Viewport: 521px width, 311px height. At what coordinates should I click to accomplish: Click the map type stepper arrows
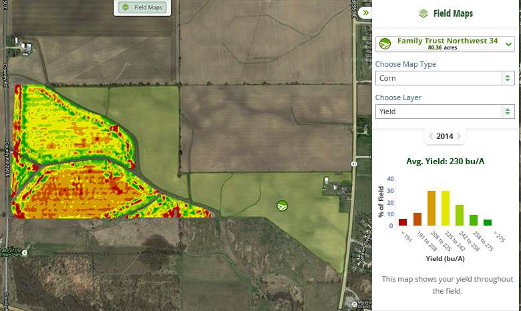click(x=508, y=78)
